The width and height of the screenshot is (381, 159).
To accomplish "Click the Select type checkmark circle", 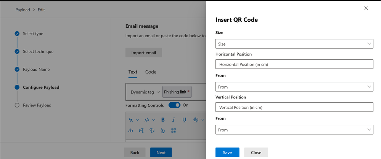I will pyautogui.click(x=17, y=34).
